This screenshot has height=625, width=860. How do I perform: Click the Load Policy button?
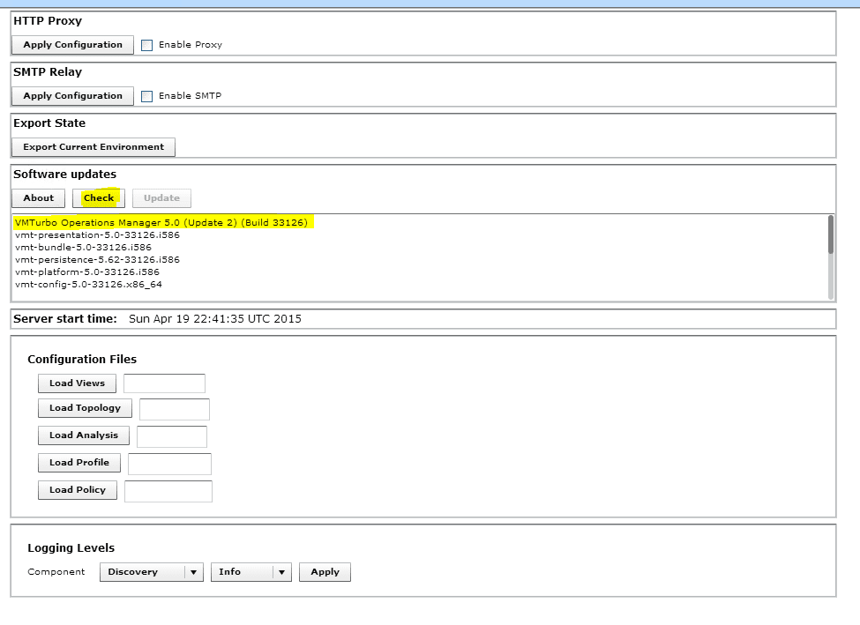click(x=78, y=490)
